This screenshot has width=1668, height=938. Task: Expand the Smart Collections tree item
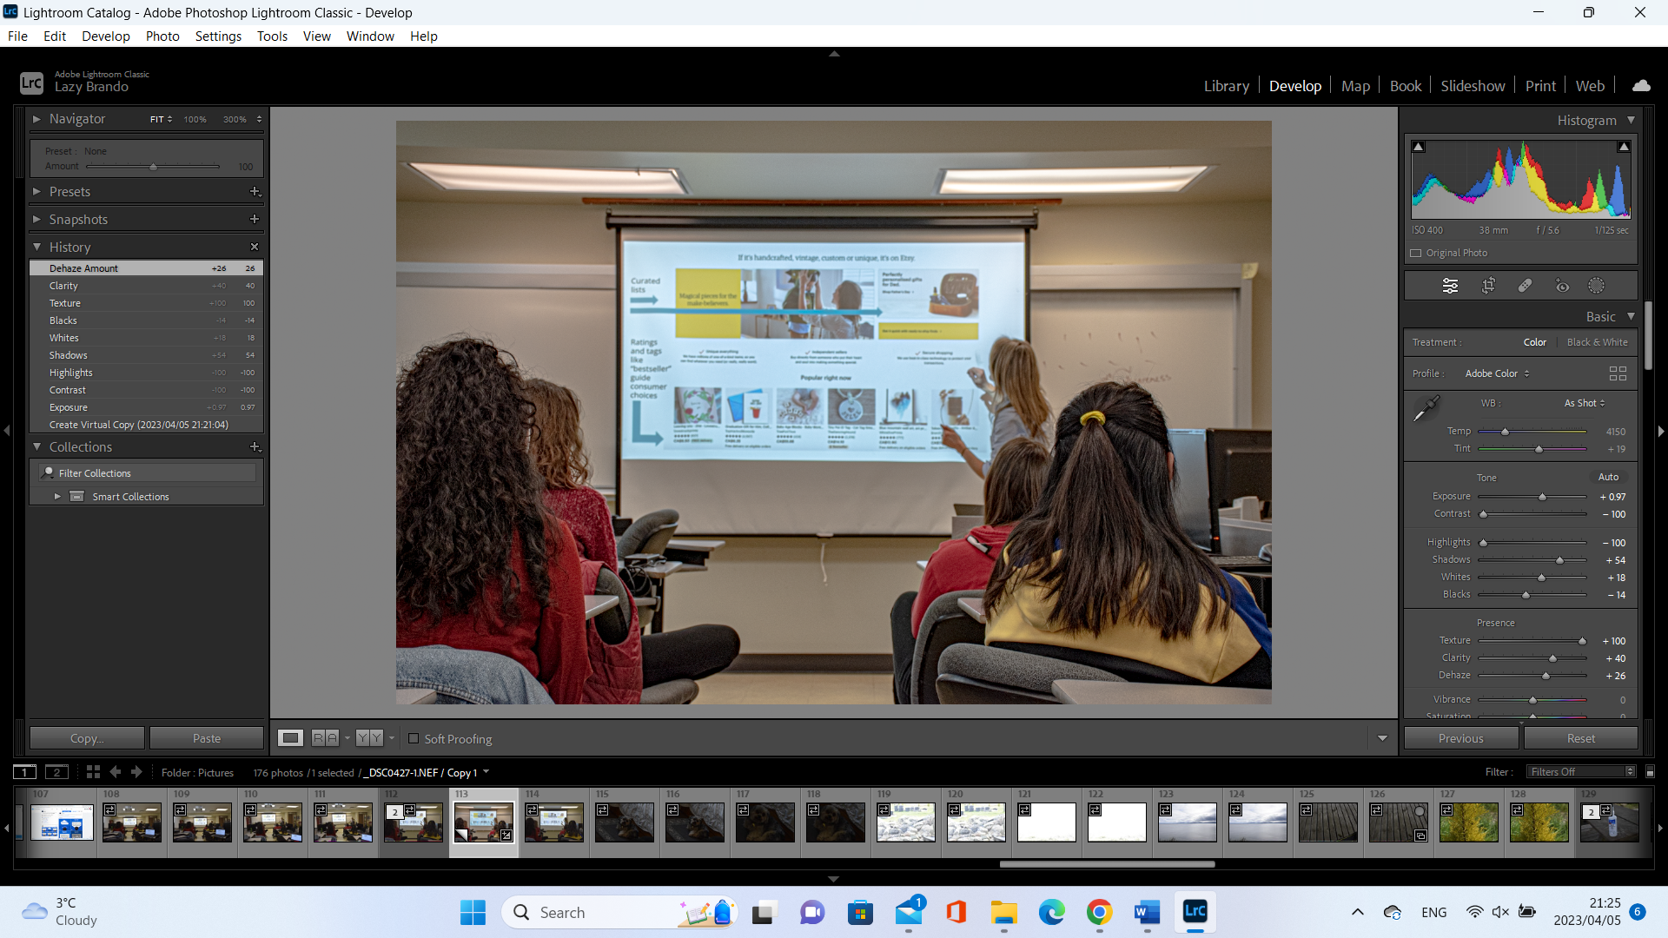57,497
